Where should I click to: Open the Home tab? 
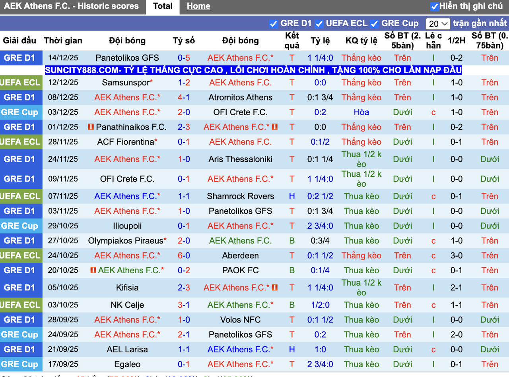click(198, 6)
